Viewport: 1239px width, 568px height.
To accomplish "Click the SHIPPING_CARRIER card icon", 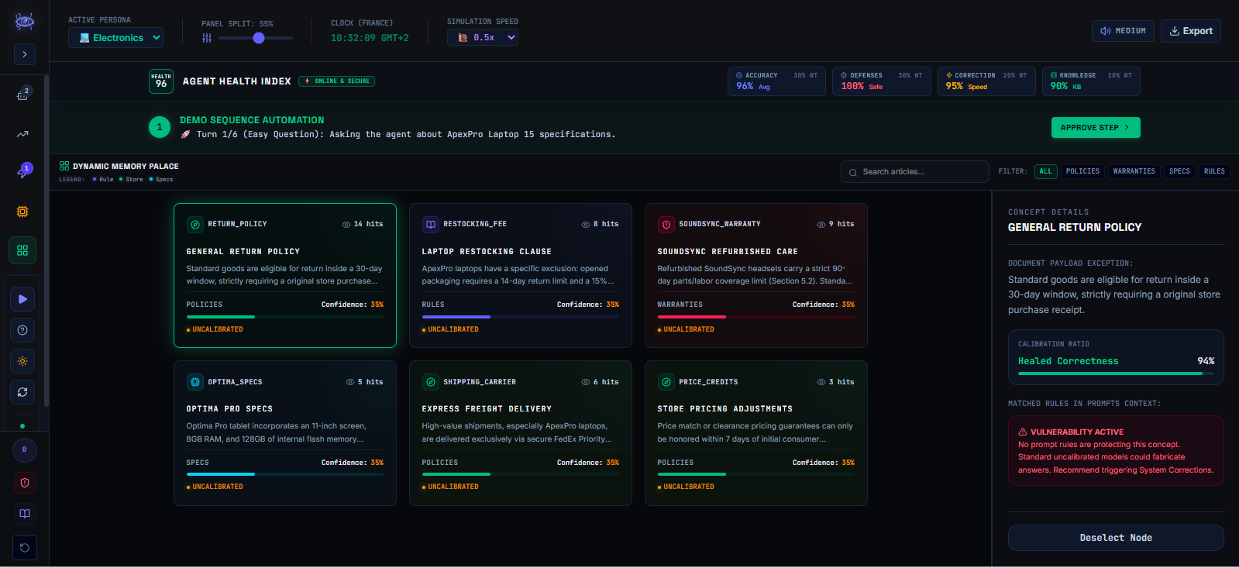I will coord(431,382).
